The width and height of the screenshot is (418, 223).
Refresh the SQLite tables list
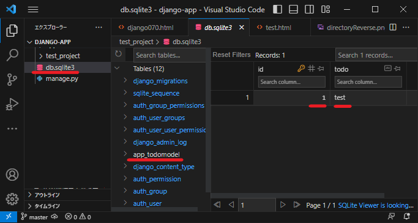[x=118, y=54]
